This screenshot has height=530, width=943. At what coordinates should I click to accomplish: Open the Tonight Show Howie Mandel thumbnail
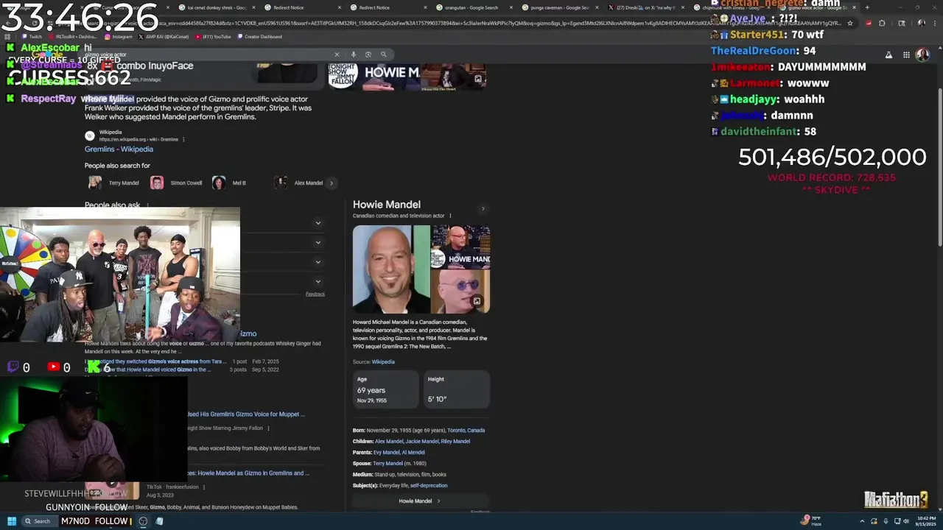click(461, 247)
